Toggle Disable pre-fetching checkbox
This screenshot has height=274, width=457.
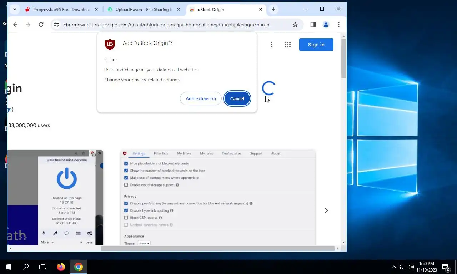click(x=126, y=203)
